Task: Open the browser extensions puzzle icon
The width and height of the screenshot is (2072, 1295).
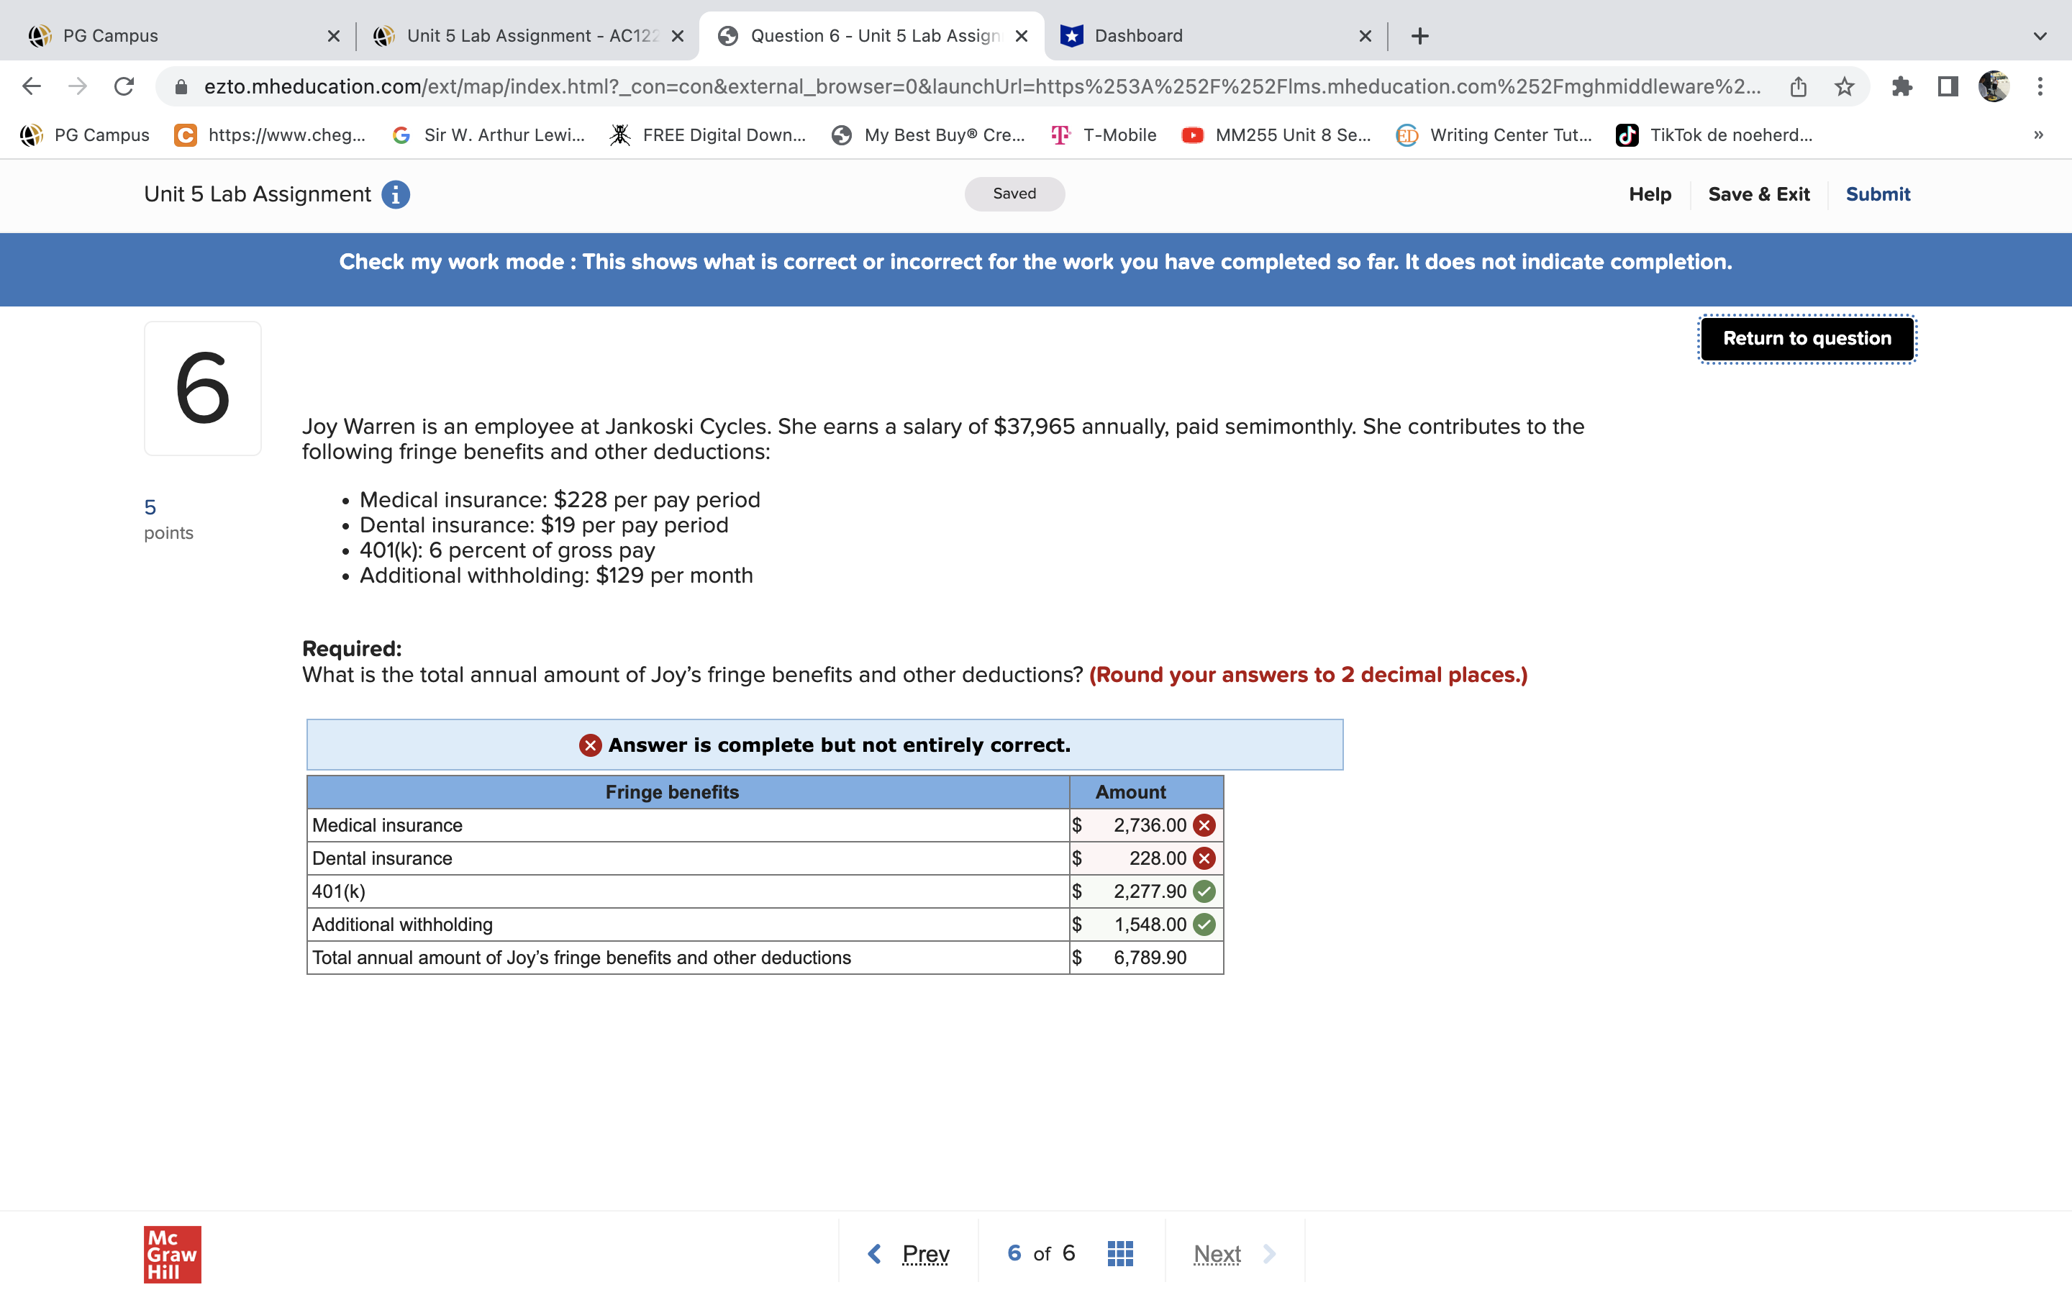Action: coord(1901,86)
